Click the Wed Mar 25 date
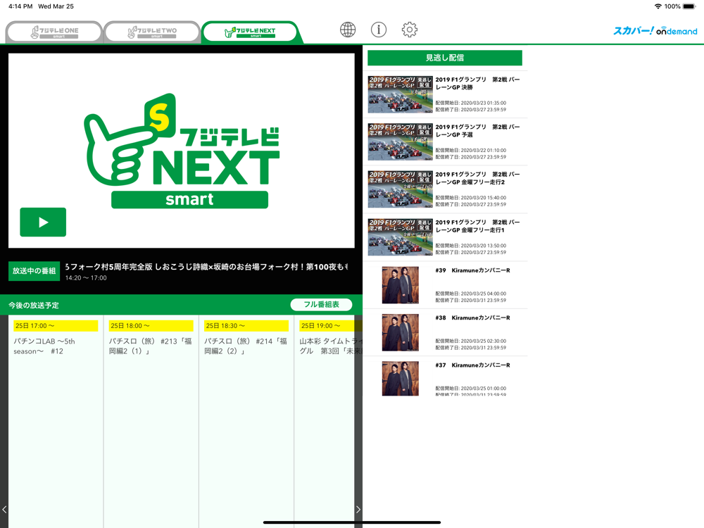The image size is (704, 528). (56, 6)
